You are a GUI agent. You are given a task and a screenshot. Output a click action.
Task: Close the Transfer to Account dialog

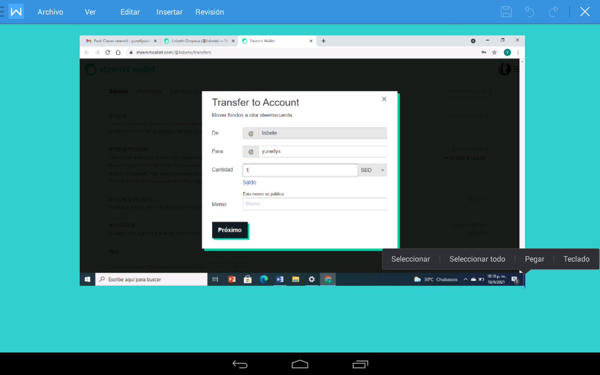click(384, 99)
